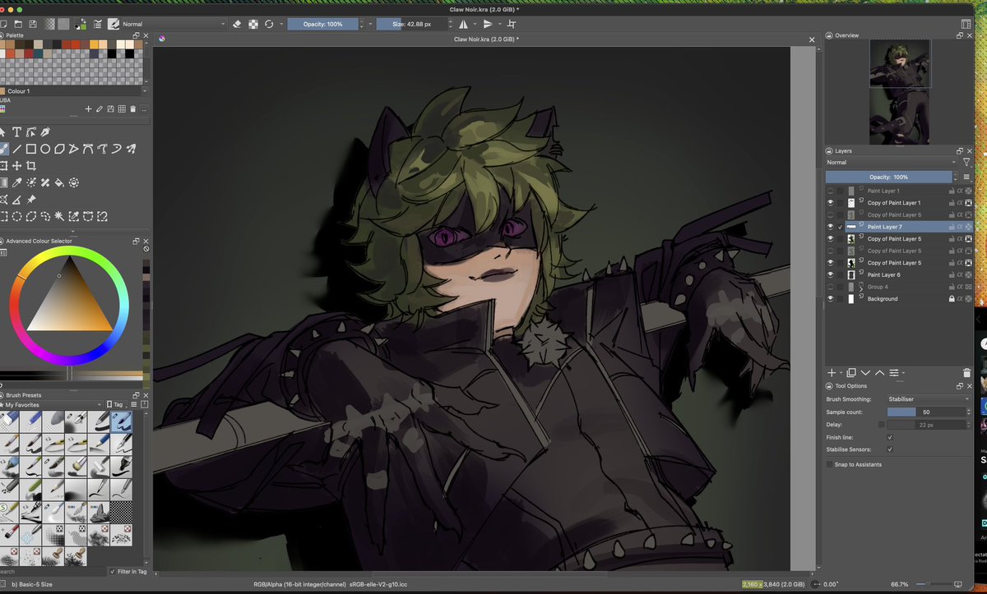The height and width of the screenshot is (594, 987).
Task: Open brush editor settings icon
Action: pos(99,24)
